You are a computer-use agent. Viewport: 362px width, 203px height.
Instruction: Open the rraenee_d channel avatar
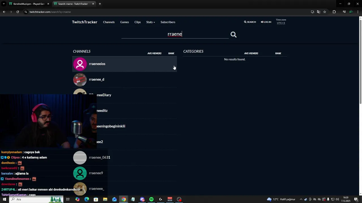pos(80,80)
